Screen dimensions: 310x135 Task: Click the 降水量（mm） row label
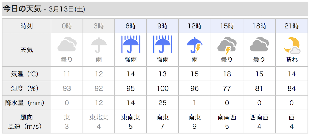point(27,103)
